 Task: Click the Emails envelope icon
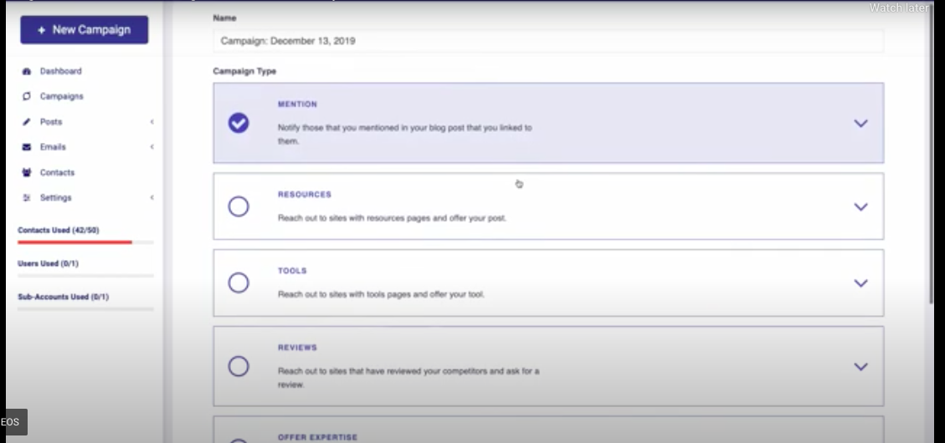[x=27, y=147]
